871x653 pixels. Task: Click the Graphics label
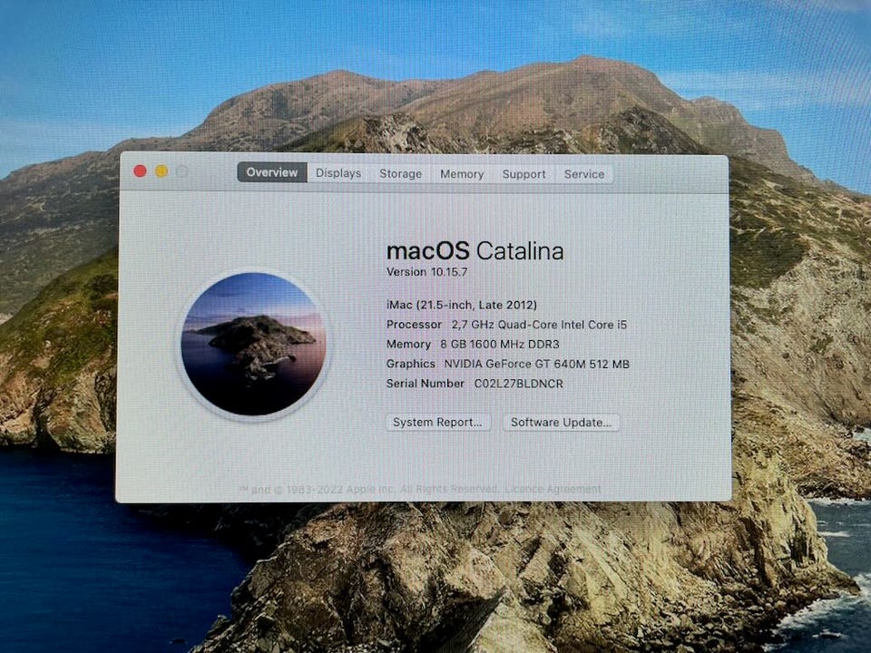[410, 364]
